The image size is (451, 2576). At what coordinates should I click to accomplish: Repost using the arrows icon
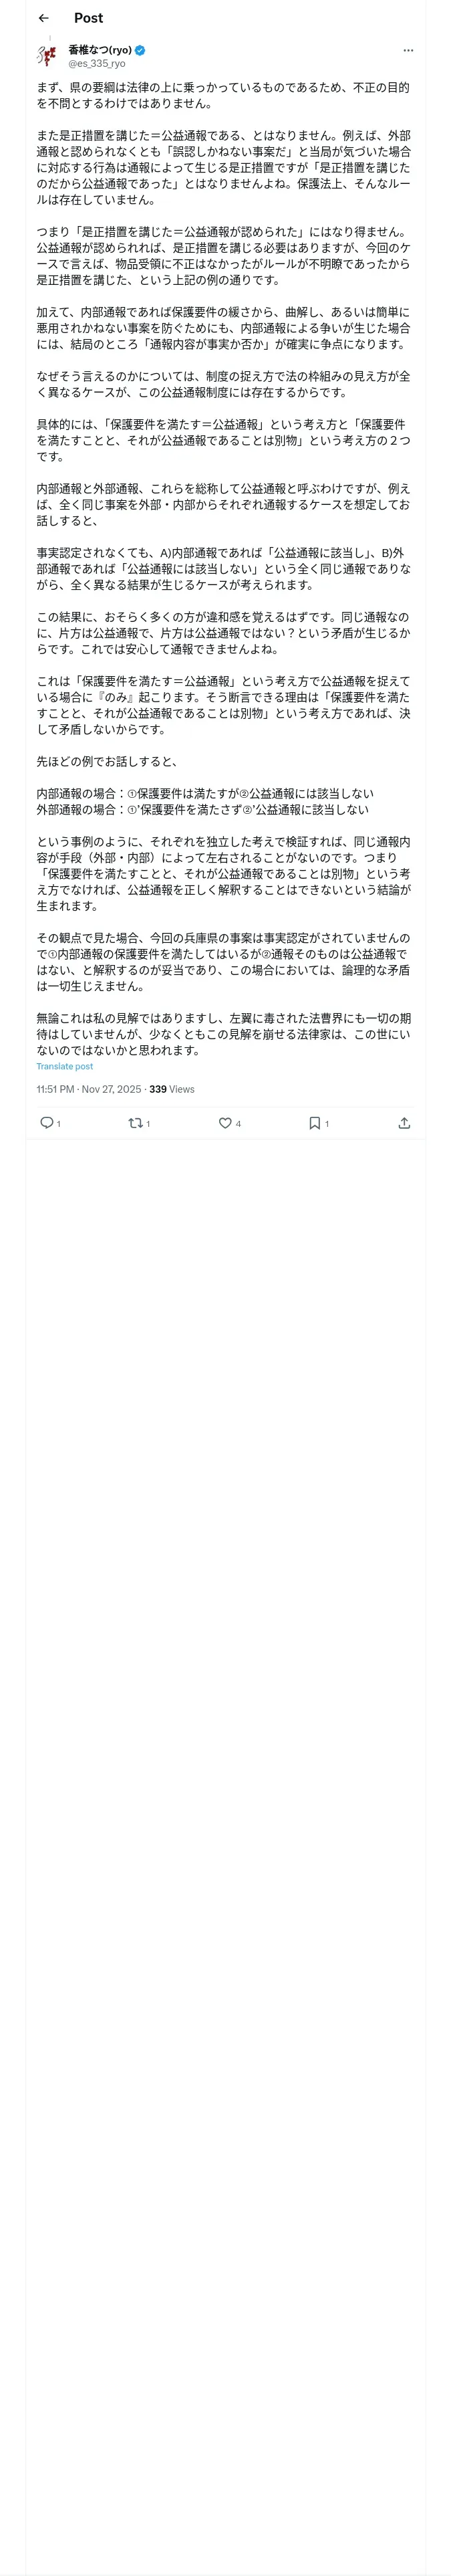(135, 1123)
